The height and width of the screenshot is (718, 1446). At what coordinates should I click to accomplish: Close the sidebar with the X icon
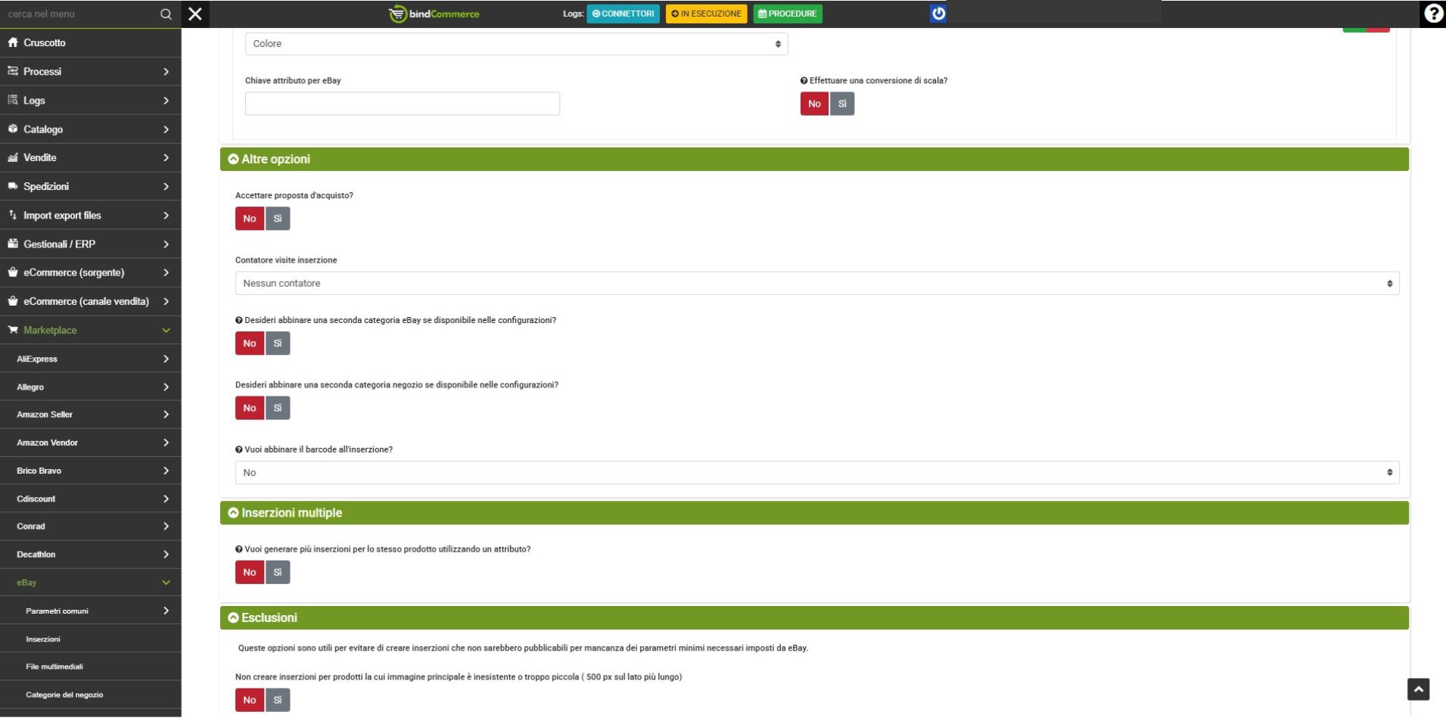pos(195,14)
